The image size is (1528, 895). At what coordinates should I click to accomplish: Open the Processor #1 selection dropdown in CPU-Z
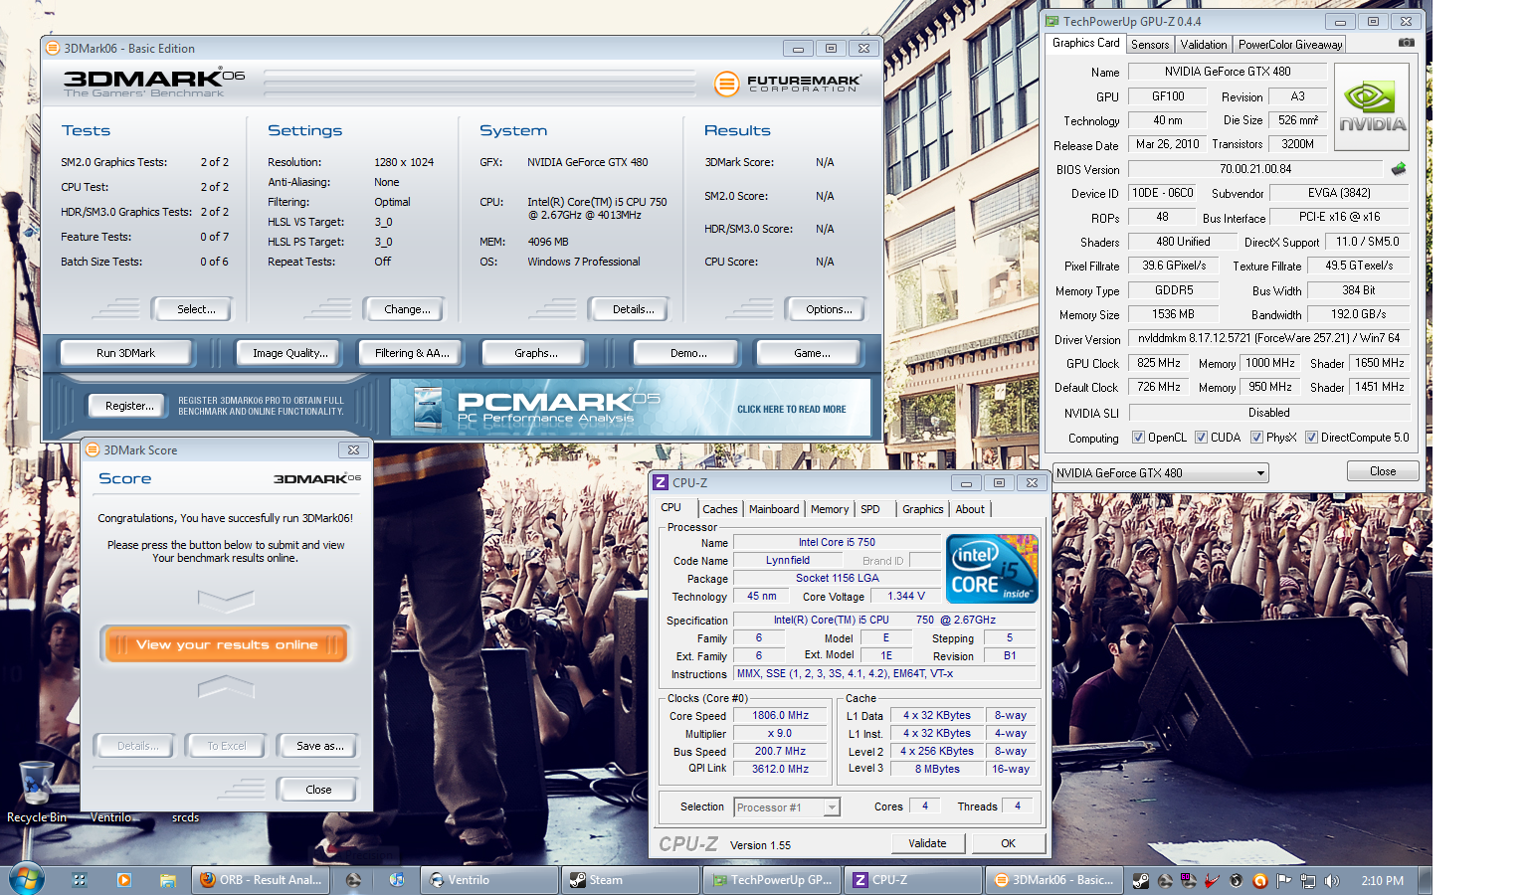787,807
